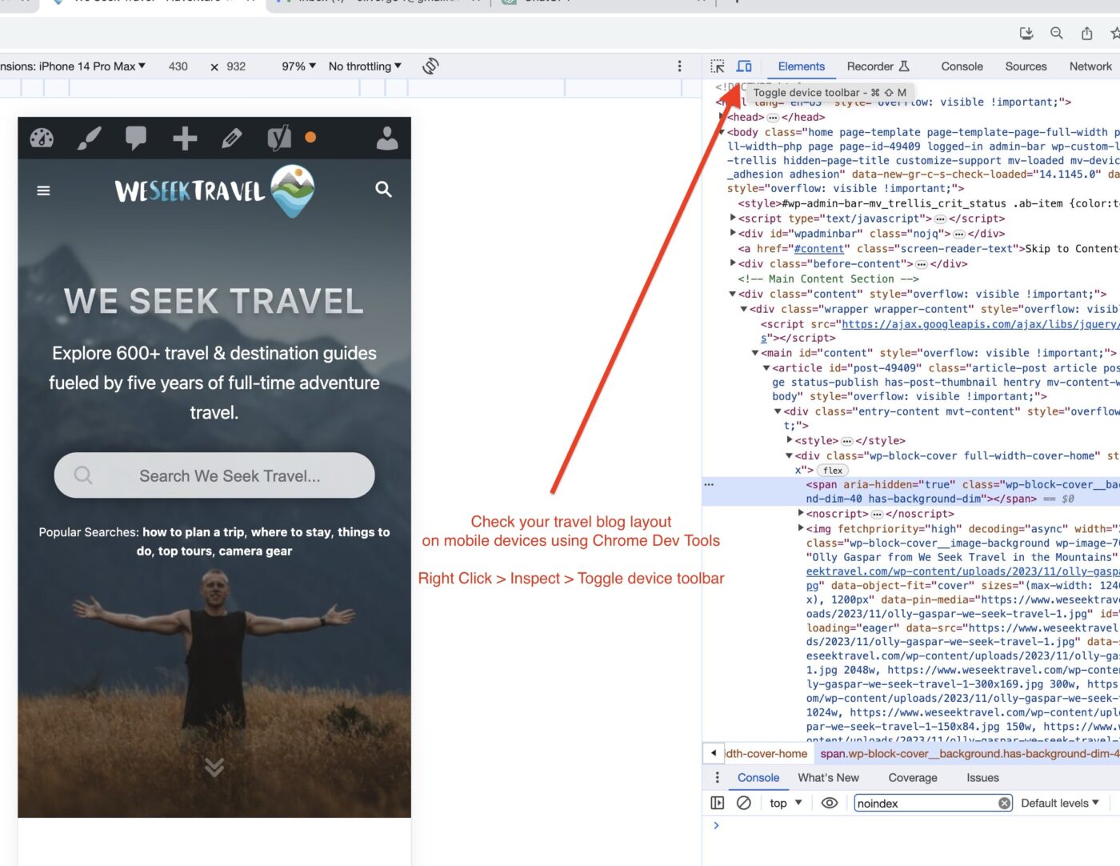Toggle the device toolbar icon
Viewport: 1120px width, 866px height.
(744, 66)
